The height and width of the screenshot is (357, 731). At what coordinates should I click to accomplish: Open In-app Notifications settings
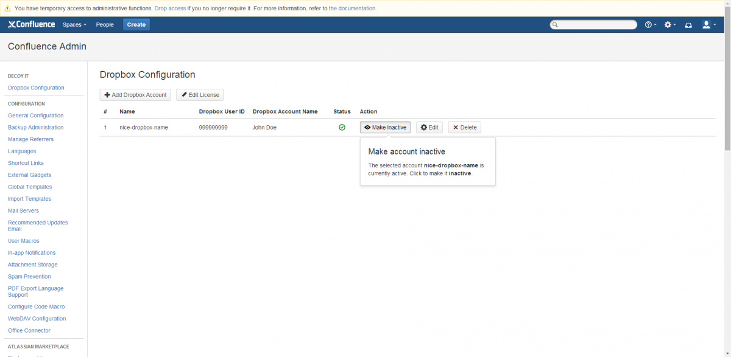pyautogui.click(x=32, y=253)
